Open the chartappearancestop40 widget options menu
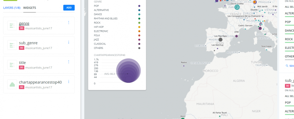This screenshot has height=119, width=294. (x=68, y=82)
